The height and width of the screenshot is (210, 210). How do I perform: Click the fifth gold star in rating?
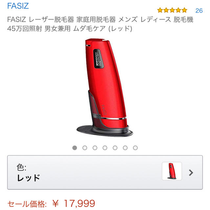pos(184,10)
